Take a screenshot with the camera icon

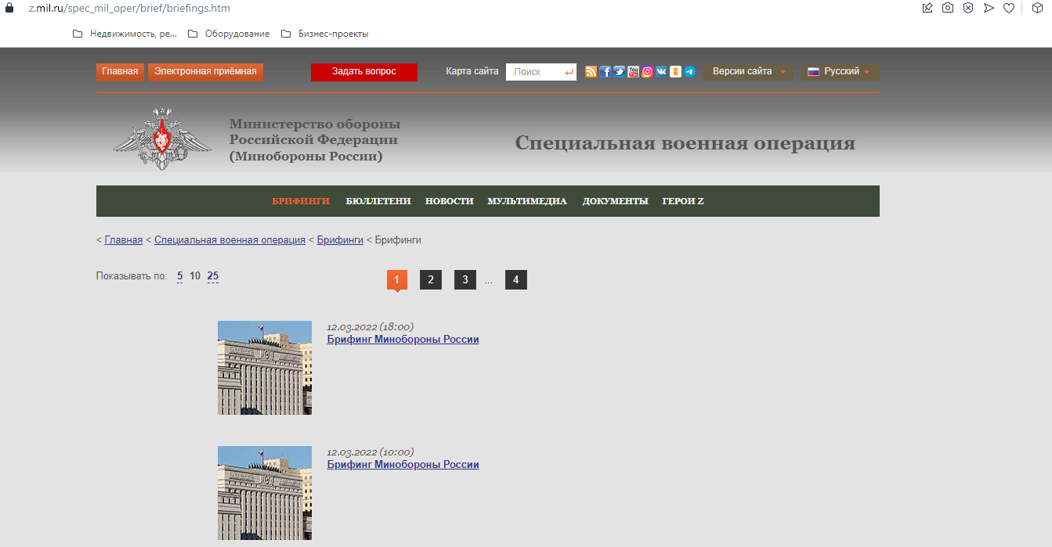tap(948, 8)
